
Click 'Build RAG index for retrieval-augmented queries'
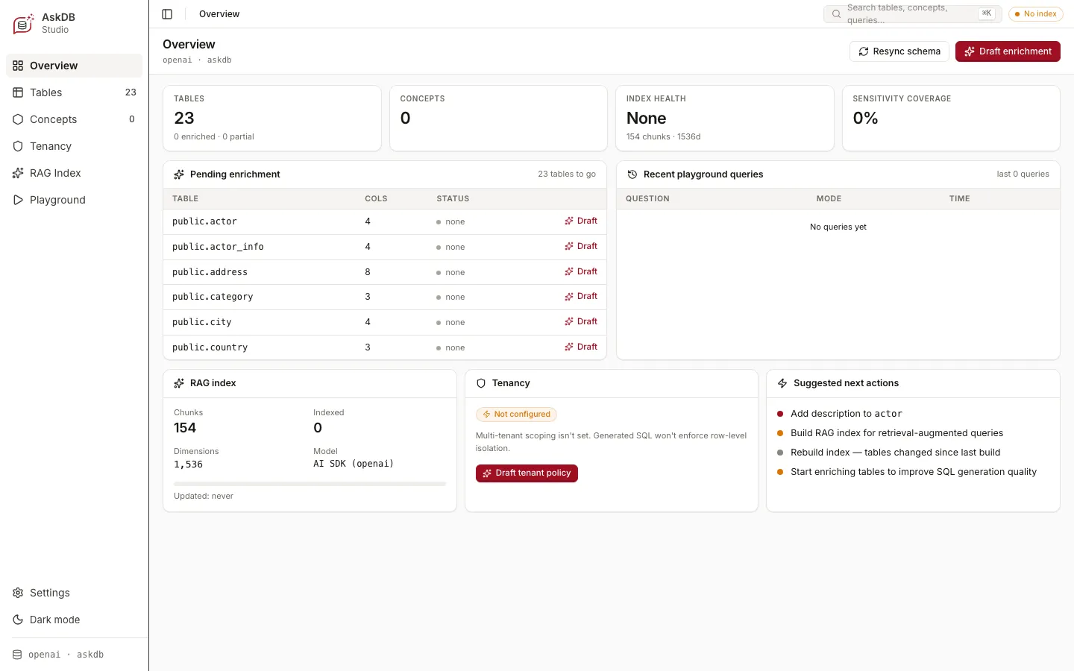pos(896,433)
